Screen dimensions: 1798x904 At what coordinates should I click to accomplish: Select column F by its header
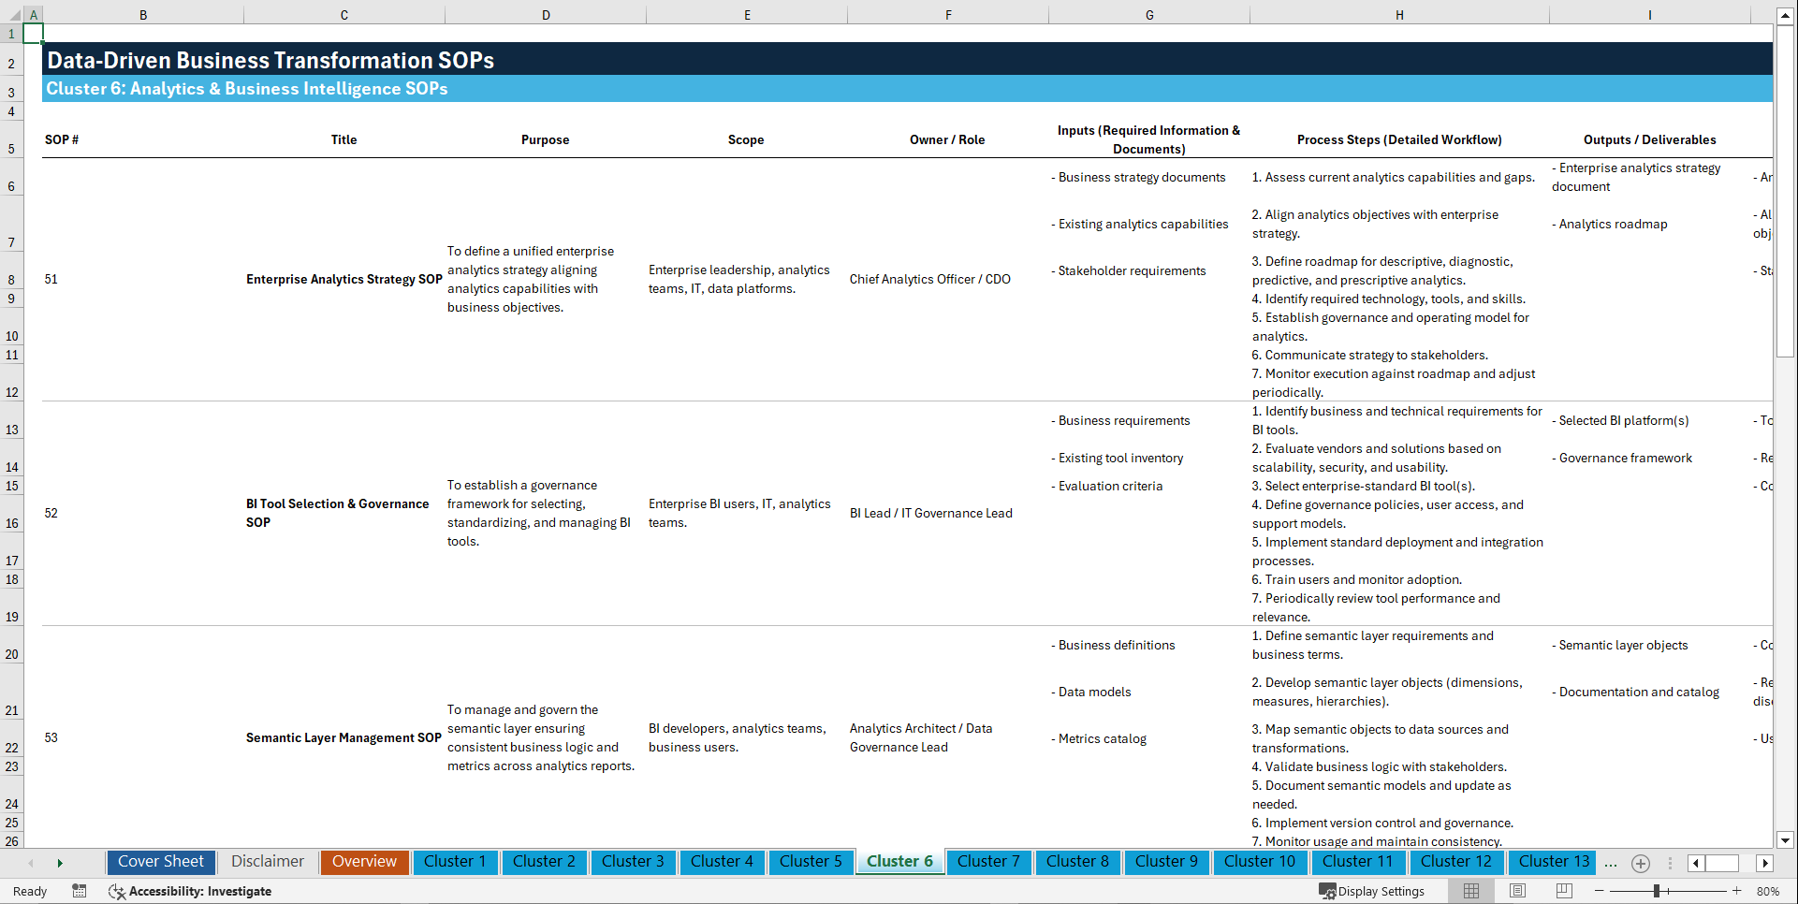coord(948,14)
